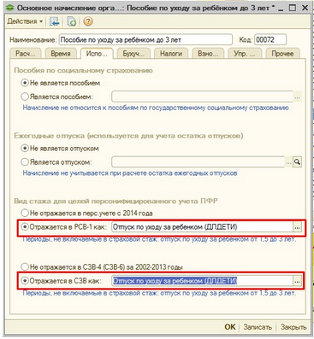This screenshot has width=314, height=339.
Task: Click the OK button
Action: tap(230, 327)
